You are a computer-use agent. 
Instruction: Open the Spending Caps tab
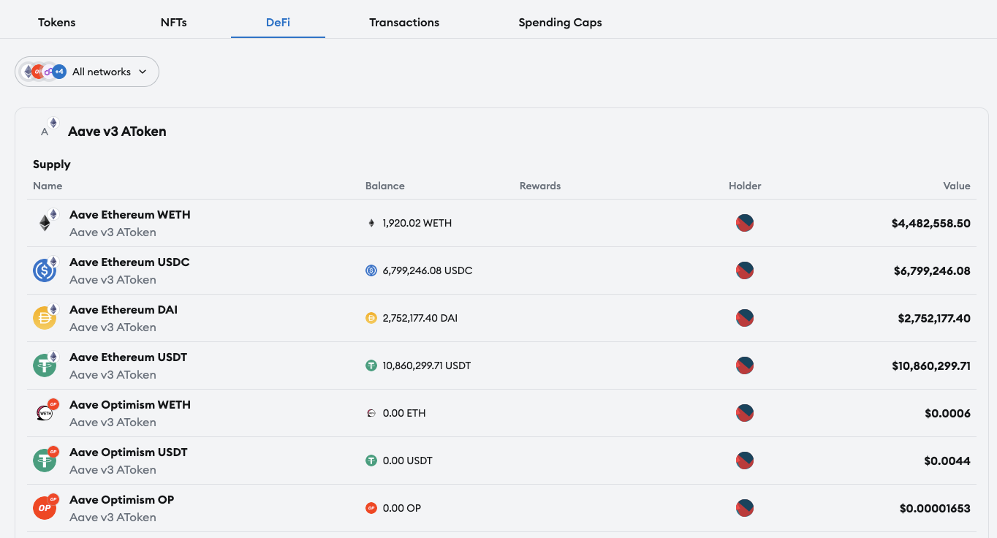560,22
